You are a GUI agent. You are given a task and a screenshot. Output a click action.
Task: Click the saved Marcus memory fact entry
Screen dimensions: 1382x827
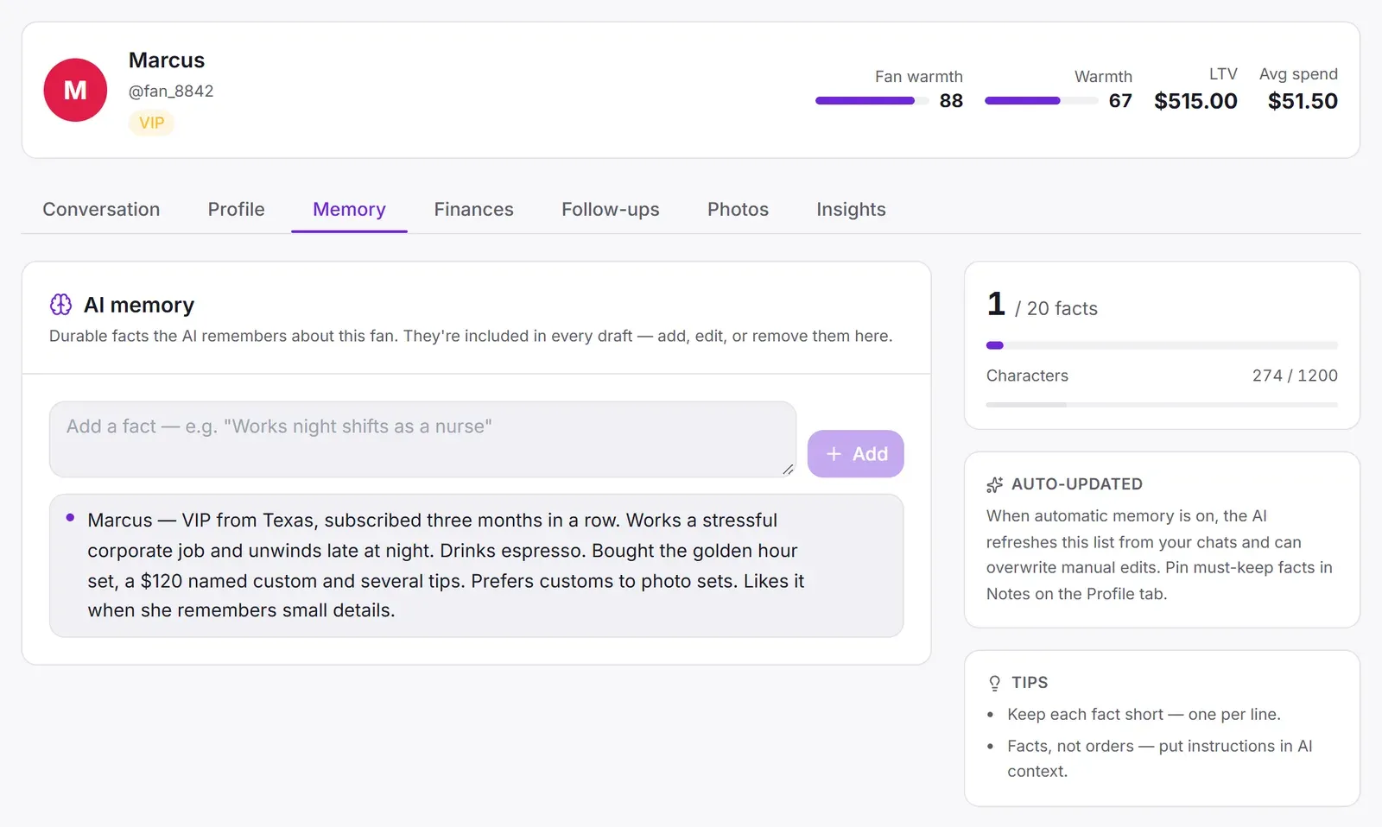tap(476, 565)
